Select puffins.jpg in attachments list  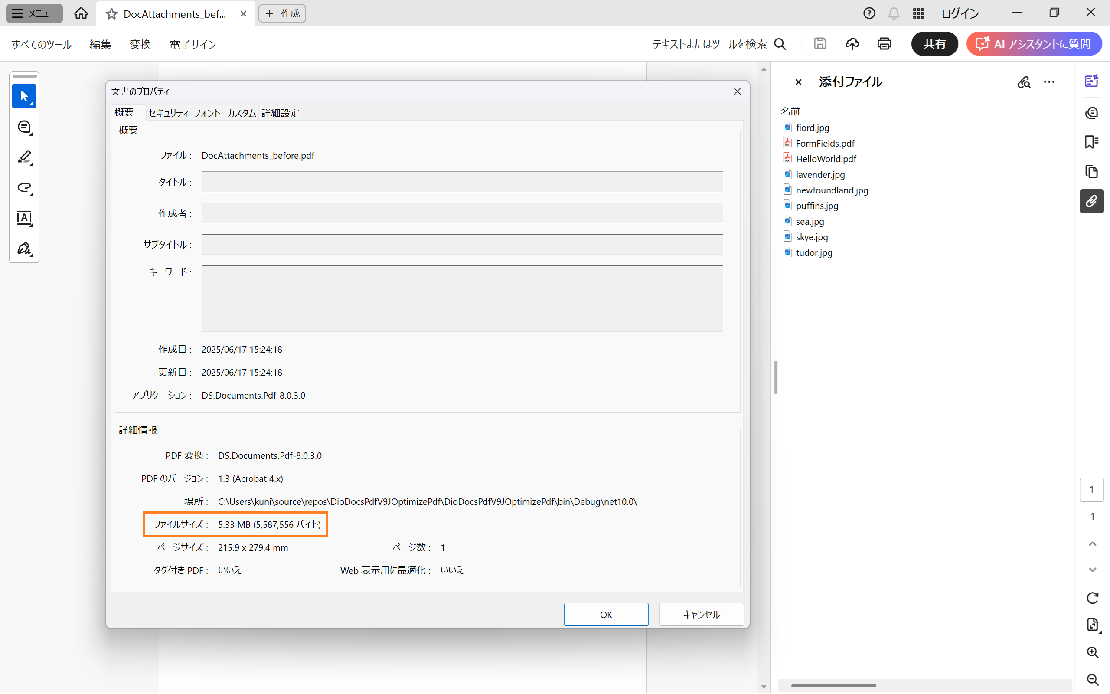[816, 206]
